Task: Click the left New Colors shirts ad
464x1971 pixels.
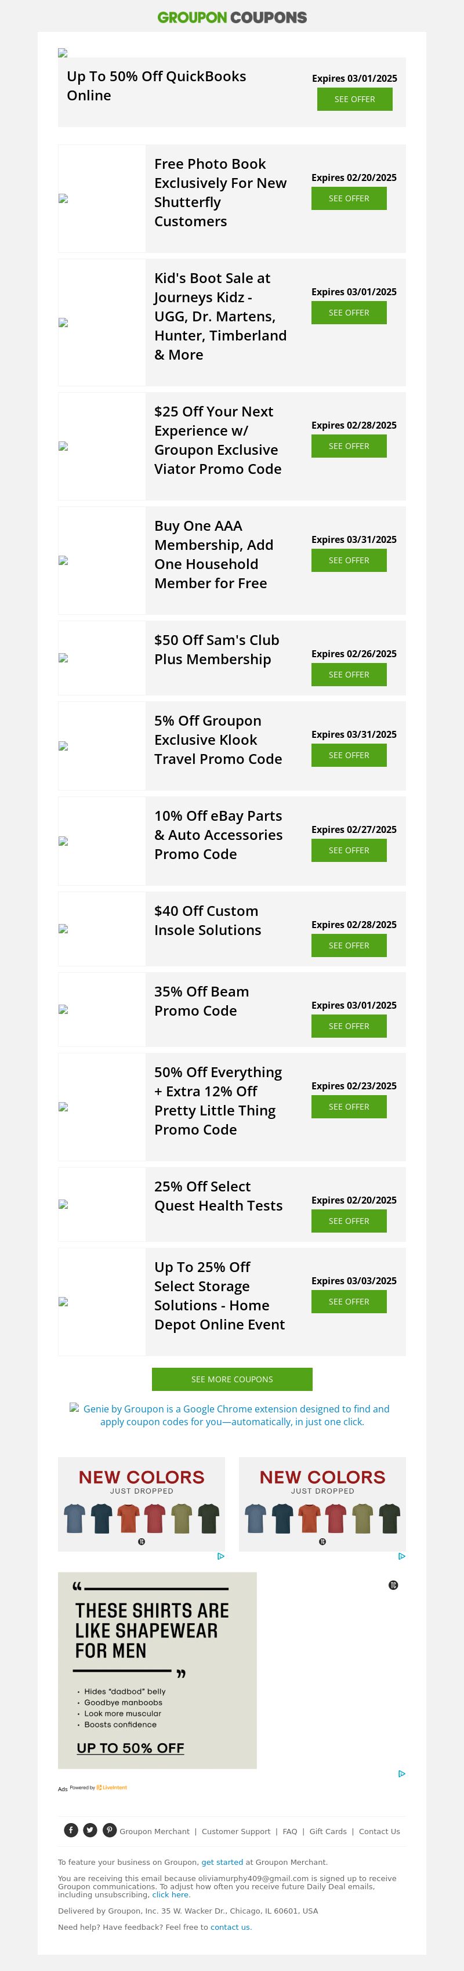Action: click(x=142, y=1503)
